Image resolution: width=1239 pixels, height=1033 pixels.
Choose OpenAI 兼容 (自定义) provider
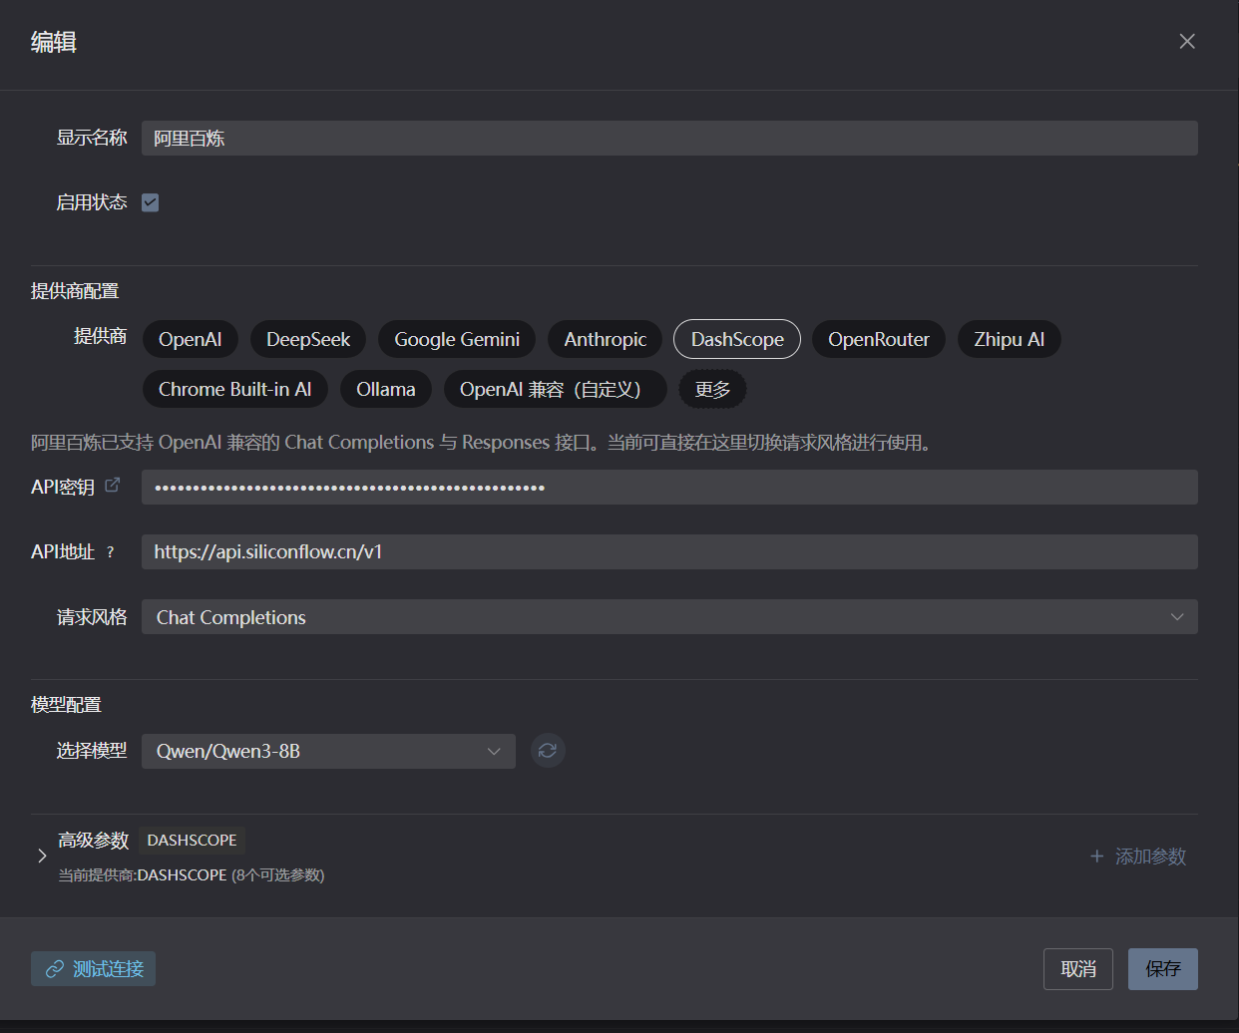pyautogui.click(x=556, y=389)
